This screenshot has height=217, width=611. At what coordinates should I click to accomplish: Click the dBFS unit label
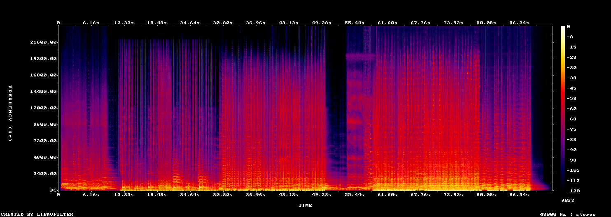click(568, 200)
